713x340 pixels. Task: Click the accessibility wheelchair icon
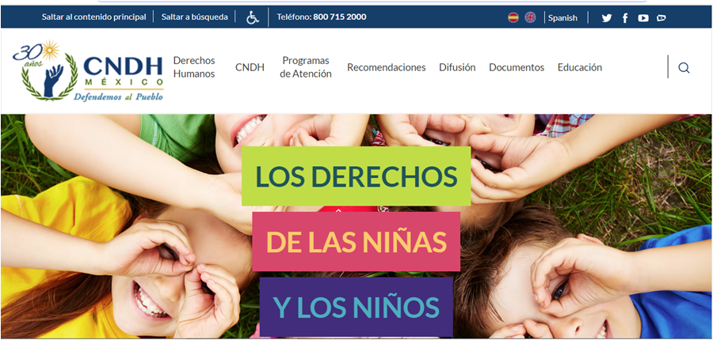[x=253, y=17]
